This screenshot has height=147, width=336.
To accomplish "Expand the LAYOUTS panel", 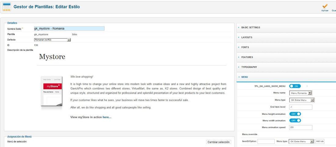I will pos(286,37).
